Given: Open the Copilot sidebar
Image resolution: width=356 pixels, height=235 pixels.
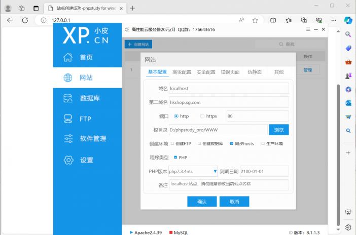Looking at the screenshot, I should point(348,20).
